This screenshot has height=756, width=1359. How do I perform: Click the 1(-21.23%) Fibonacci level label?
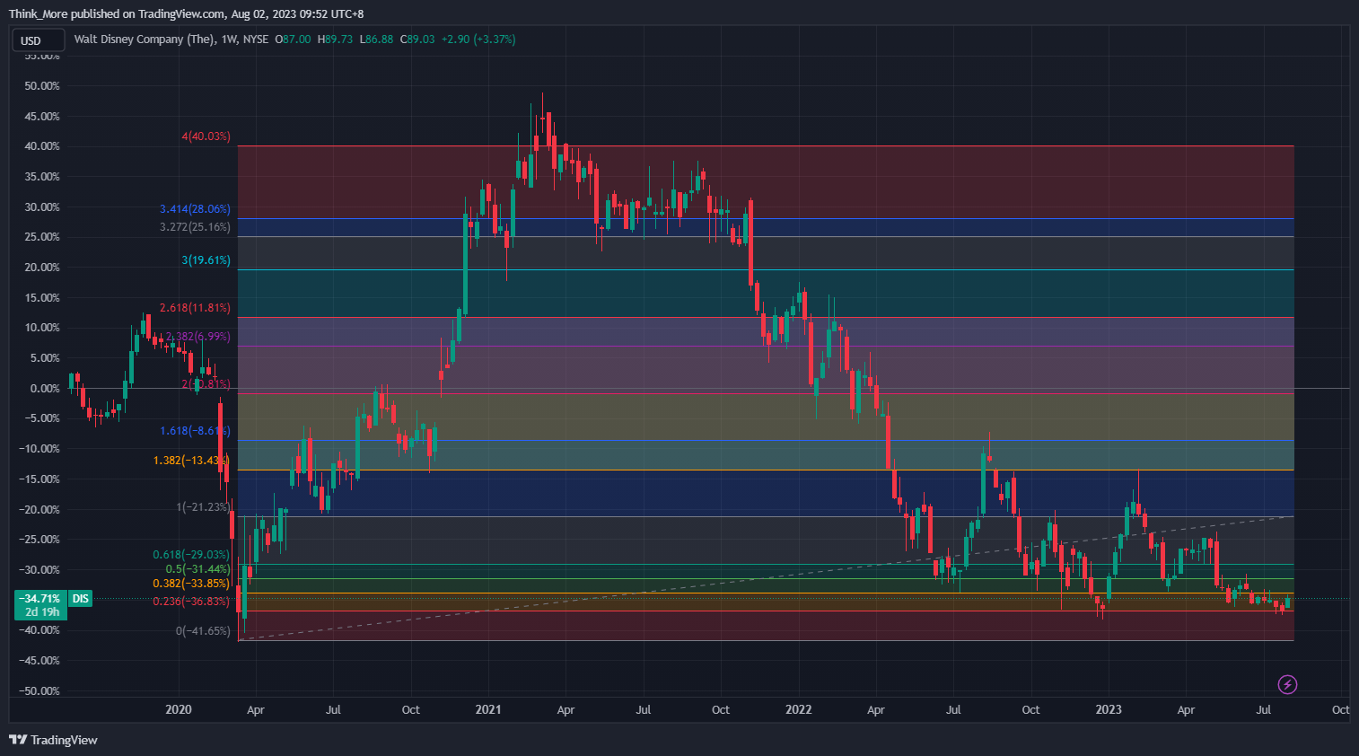[204, 507]
